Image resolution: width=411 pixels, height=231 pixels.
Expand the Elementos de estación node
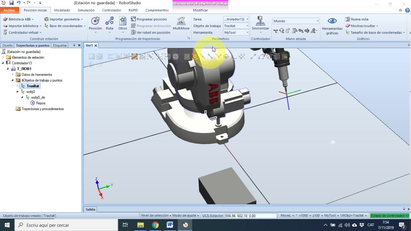[3, 57]
